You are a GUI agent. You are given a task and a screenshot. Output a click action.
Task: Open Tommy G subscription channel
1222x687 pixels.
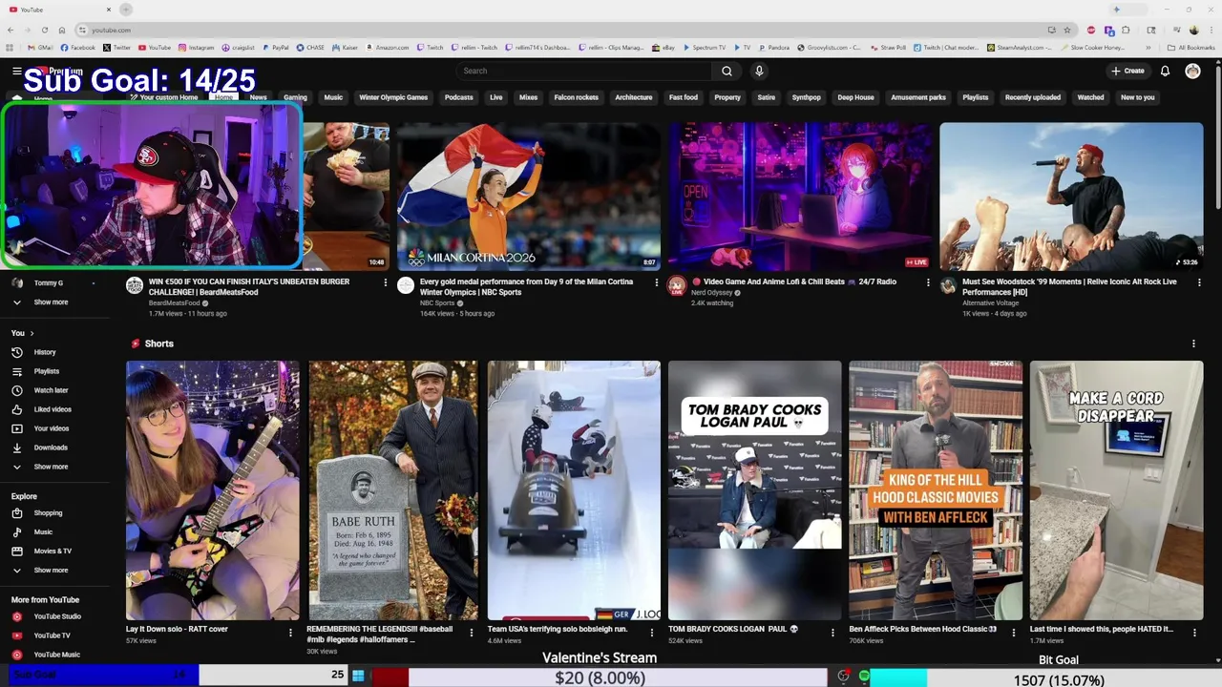[x=48, y=283]
